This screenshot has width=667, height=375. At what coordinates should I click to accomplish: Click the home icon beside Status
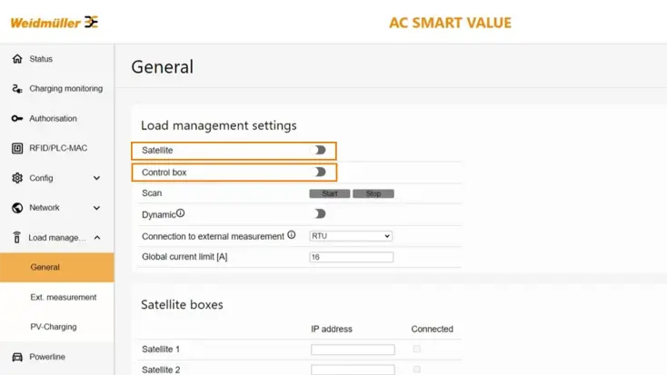[17, 59]
